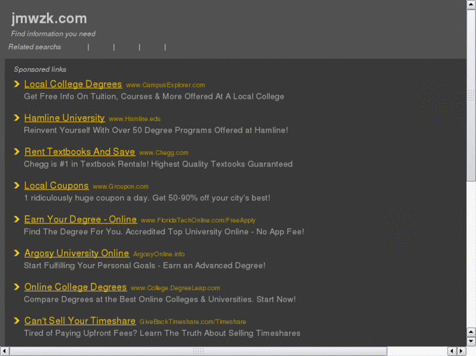Viewport: 476px width, 356px height.
Task: Open the Local College Degrees sponsored link
Action: coord(73,84)
